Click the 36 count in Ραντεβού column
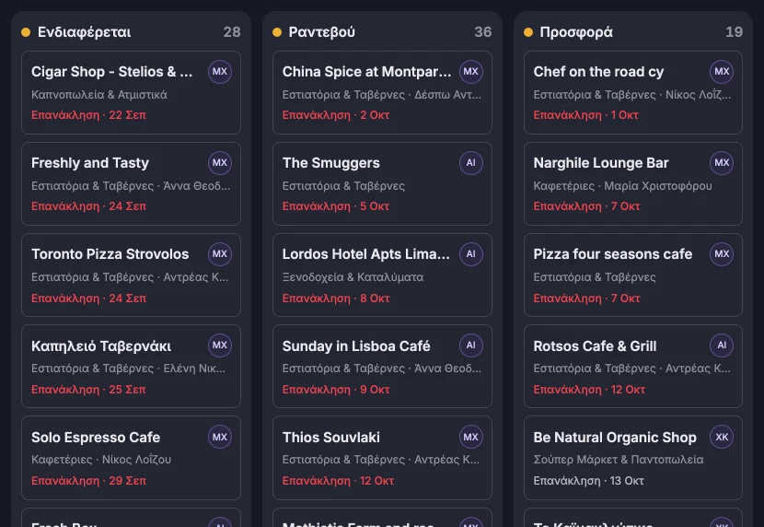The width and height of the screenshot is (764, 527). click(483, 32)
